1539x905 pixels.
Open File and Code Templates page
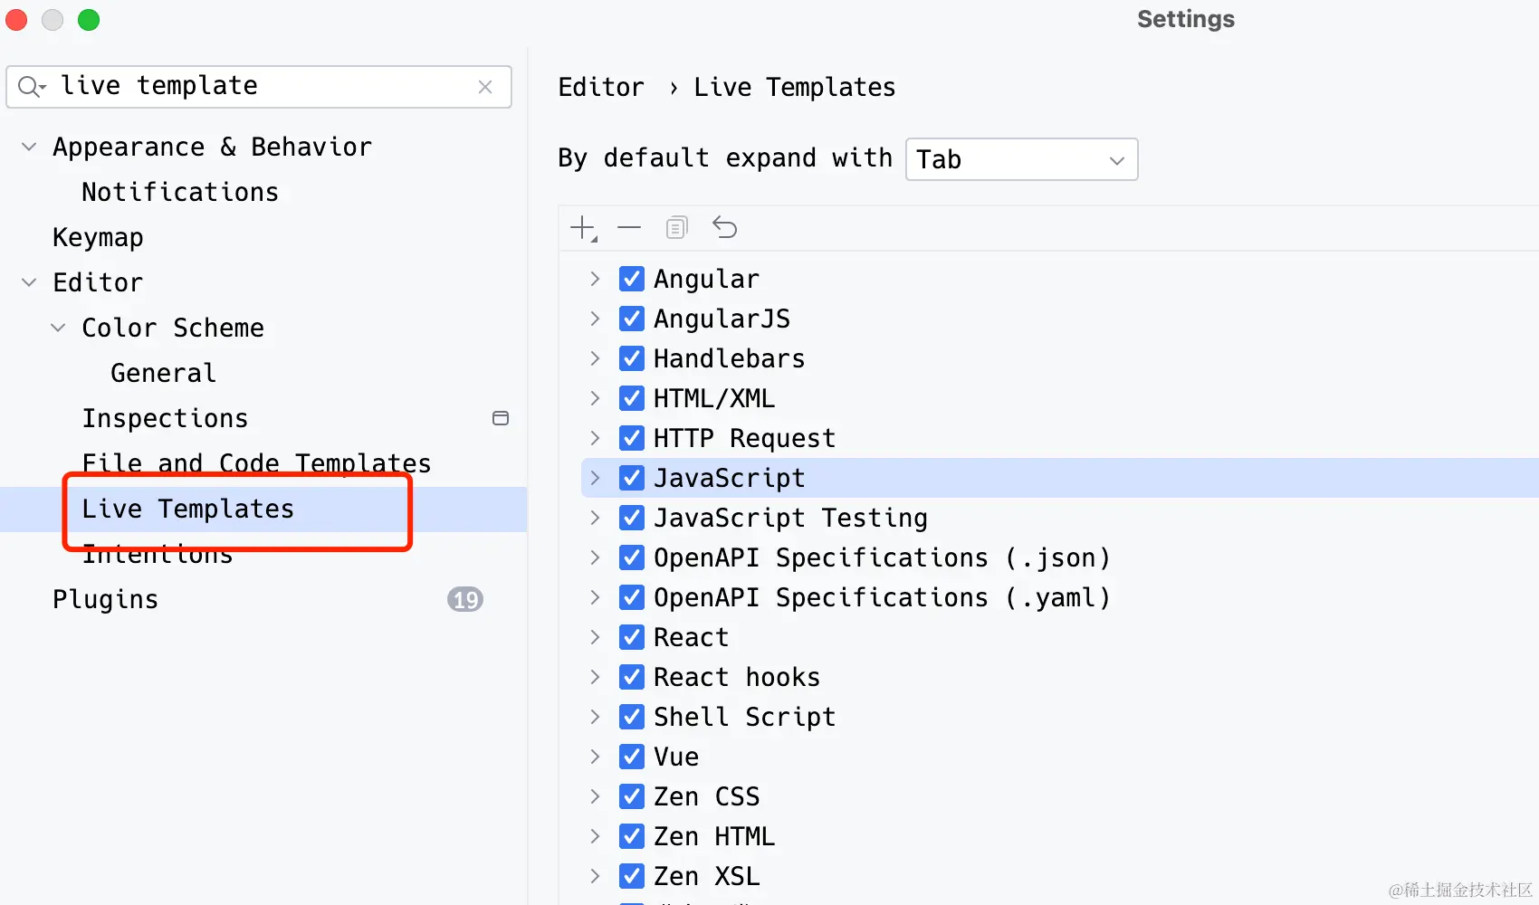tap(256, 463)
